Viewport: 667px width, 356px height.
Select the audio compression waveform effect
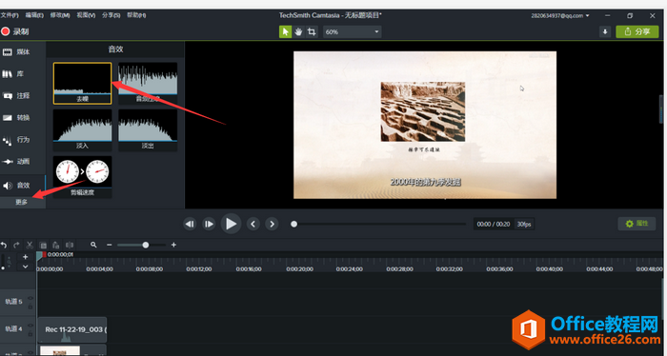(x=148, y=83)
